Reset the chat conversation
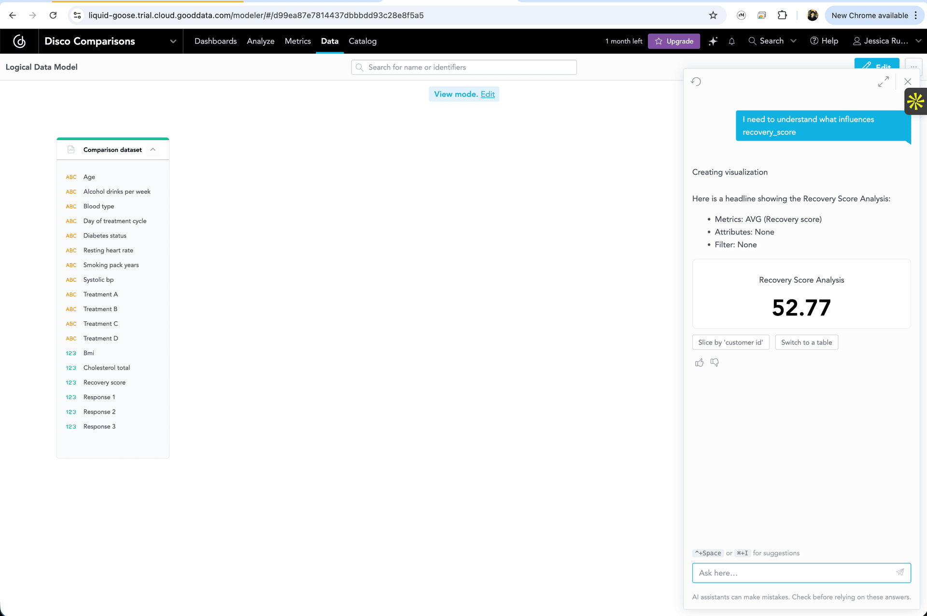927x616 pixels. click(696, 82)
